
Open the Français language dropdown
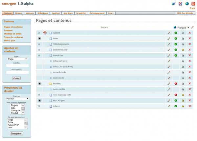[183, 28]
